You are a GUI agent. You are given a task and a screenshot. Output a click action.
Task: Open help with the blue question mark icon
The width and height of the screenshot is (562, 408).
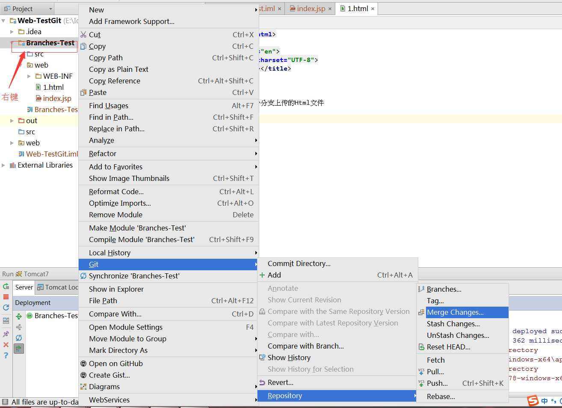point(6,355)
